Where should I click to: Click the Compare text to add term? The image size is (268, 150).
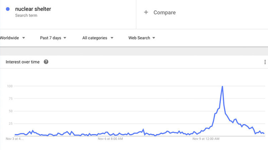[x=165, y=12]
